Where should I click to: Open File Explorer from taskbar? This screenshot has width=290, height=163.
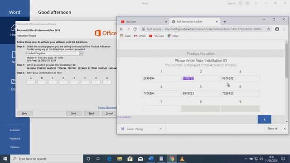click(x=120, y=159)
